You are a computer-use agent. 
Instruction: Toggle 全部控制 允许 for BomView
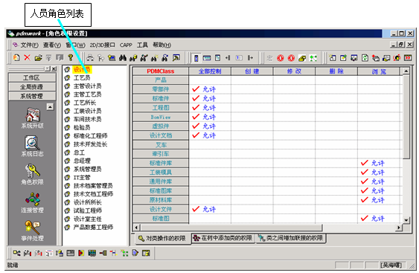tap(204, 117)
